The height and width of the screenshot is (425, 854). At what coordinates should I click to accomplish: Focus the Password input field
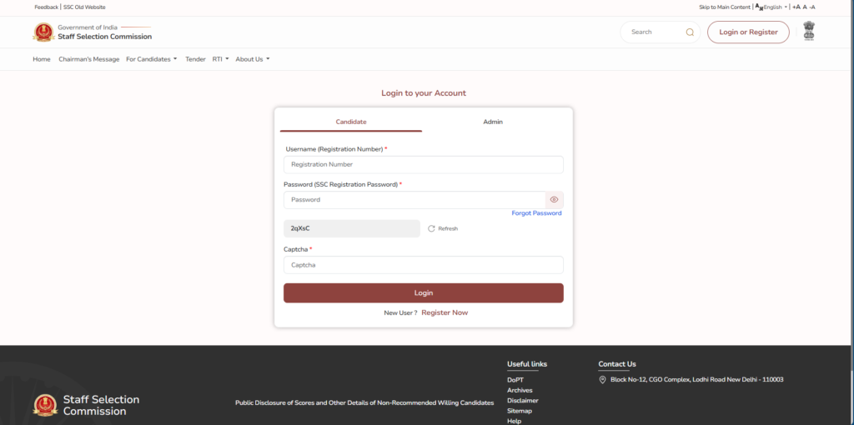[414, 200]
